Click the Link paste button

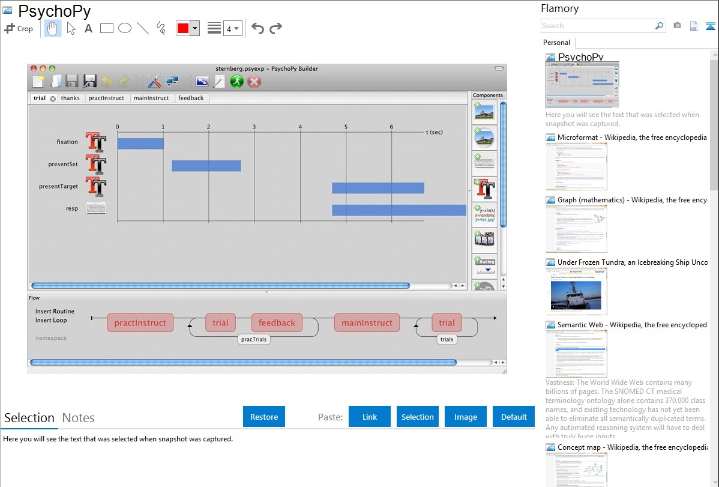(370, 417)
